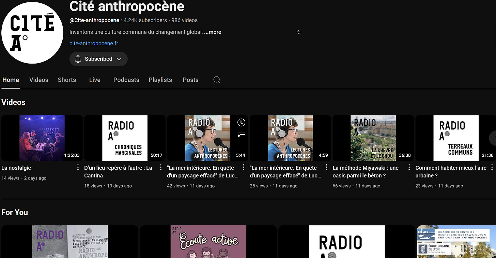Click '66 views • 11 days ago' metadata
This screenshot has width=496, height=258.
356,186
